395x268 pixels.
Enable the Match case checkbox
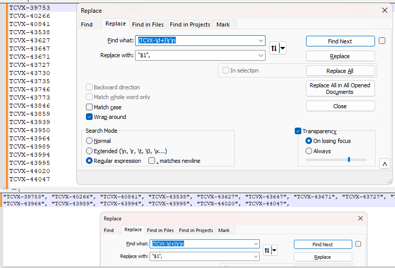pyautogui.click(x=90, y=107)
